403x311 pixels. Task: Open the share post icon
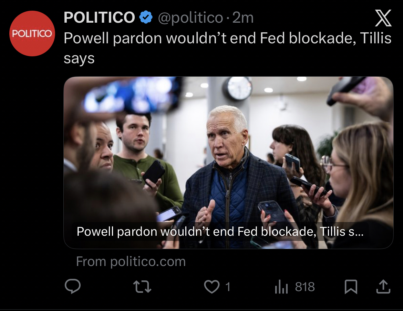click(x=383, y=287)
